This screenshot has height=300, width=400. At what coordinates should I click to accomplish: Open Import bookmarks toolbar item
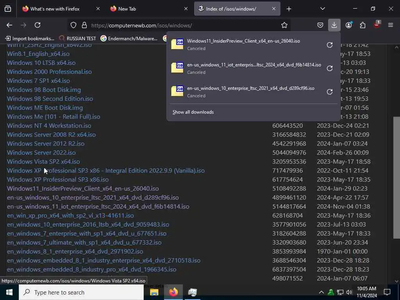click(x=30, y=39)
